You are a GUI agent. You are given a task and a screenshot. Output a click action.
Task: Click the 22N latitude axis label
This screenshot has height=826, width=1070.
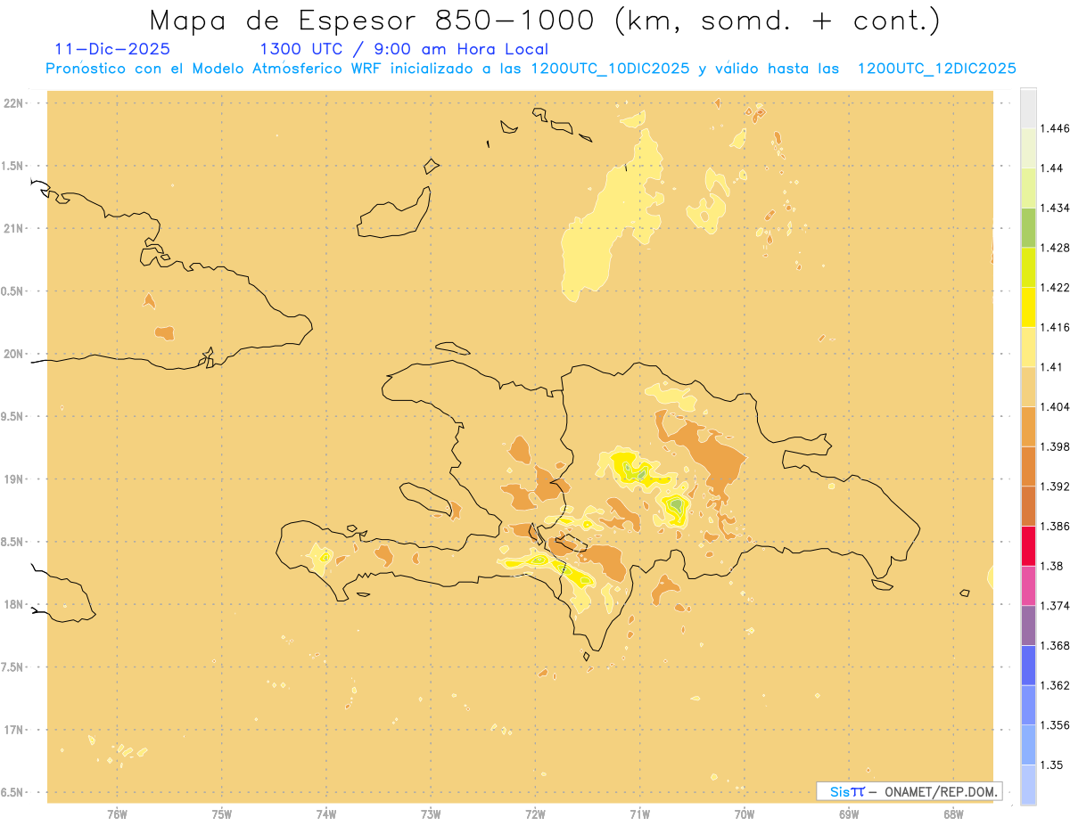(x=15, y=102)
